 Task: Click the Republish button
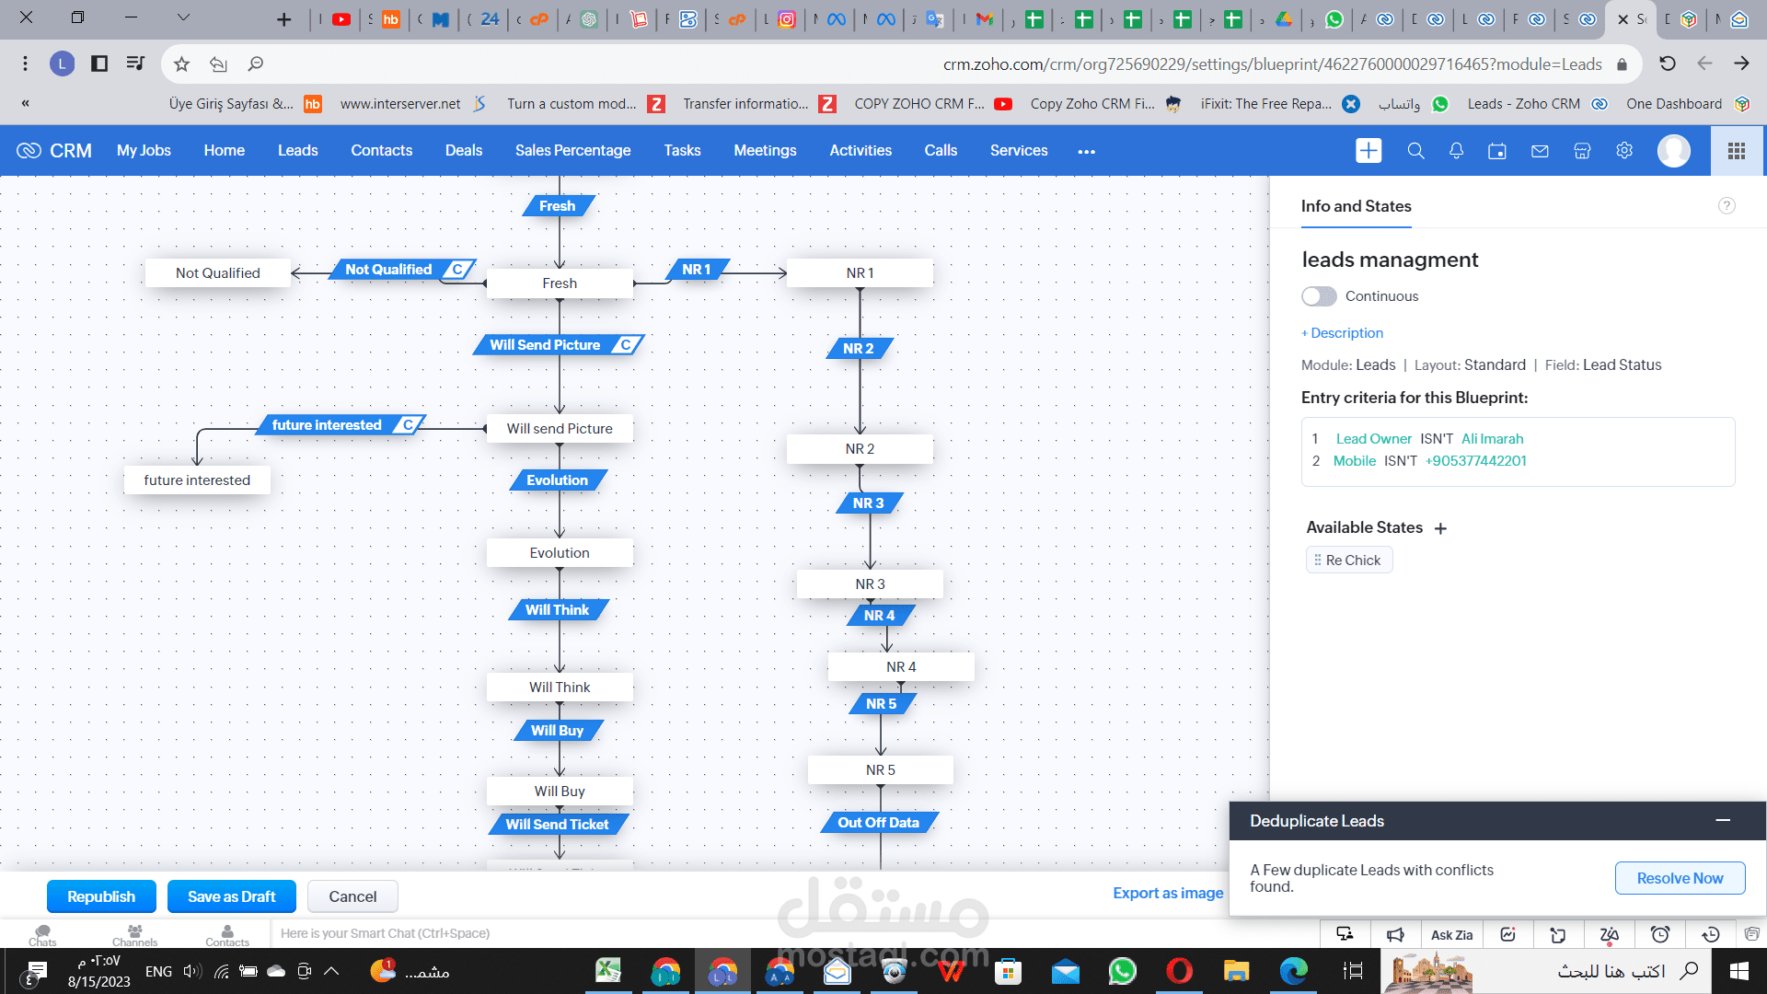click(101, 896)
